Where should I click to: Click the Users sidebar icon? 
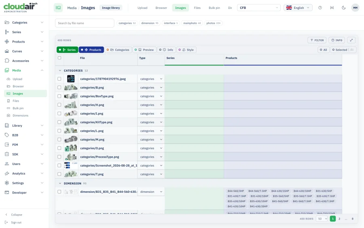[x=7, y=164]
